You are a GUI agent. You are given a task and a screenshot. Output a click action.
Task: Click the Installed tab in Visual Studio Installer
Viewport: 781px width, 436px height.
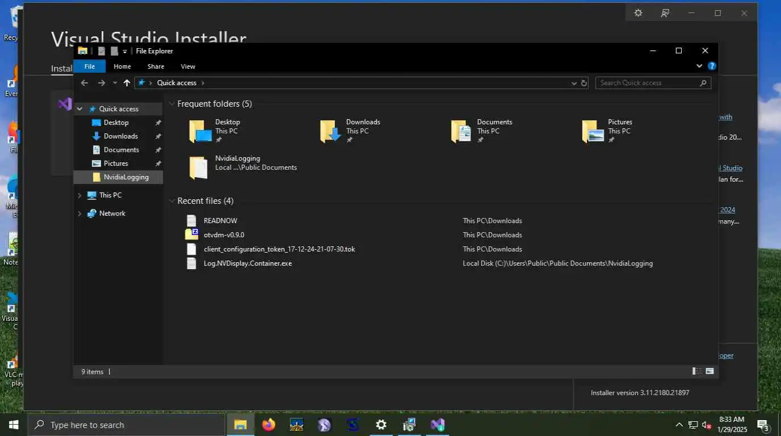coord(62,69)
